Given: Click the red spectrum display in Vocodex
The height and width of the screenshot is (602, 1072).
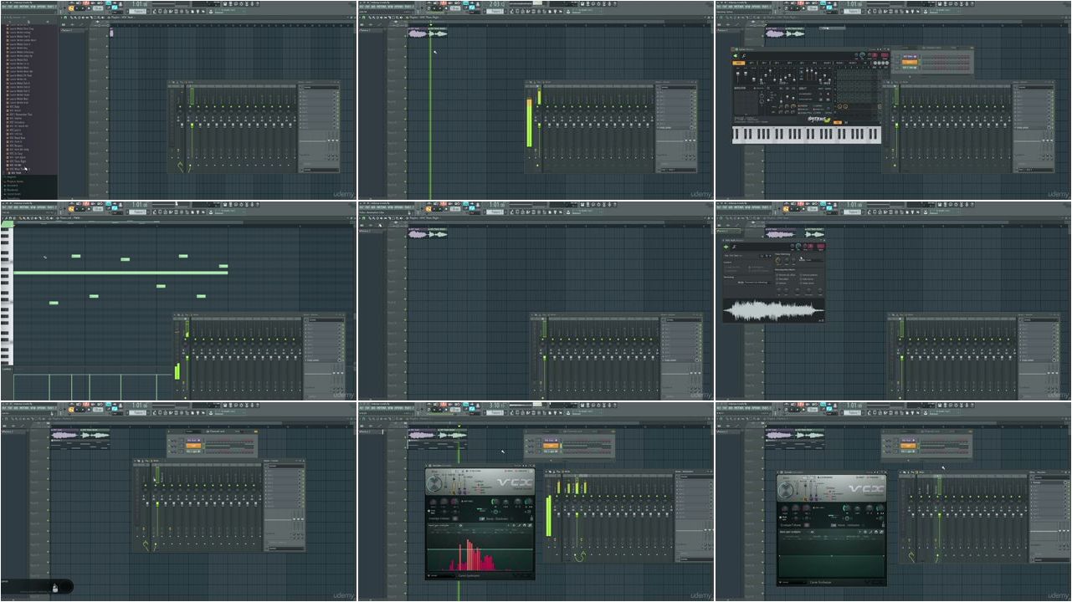Looking at the screenshot, I should [480, 553].
